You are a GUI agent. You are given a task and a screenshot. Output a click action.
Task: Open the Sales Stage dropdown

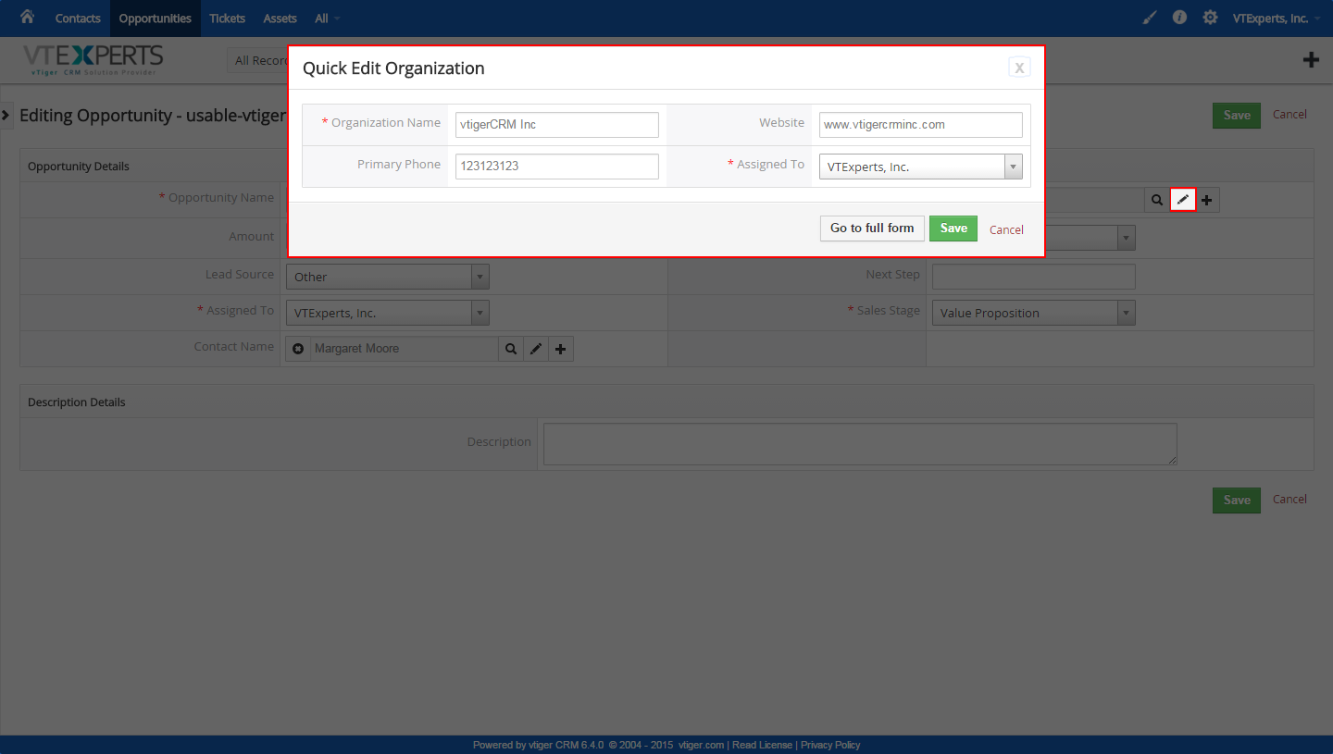click(1034, 313)
